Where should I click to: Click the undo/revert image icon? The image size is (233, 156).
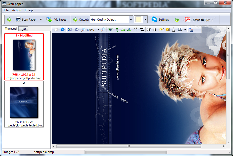pyautogui.click(x=191, y=30)
